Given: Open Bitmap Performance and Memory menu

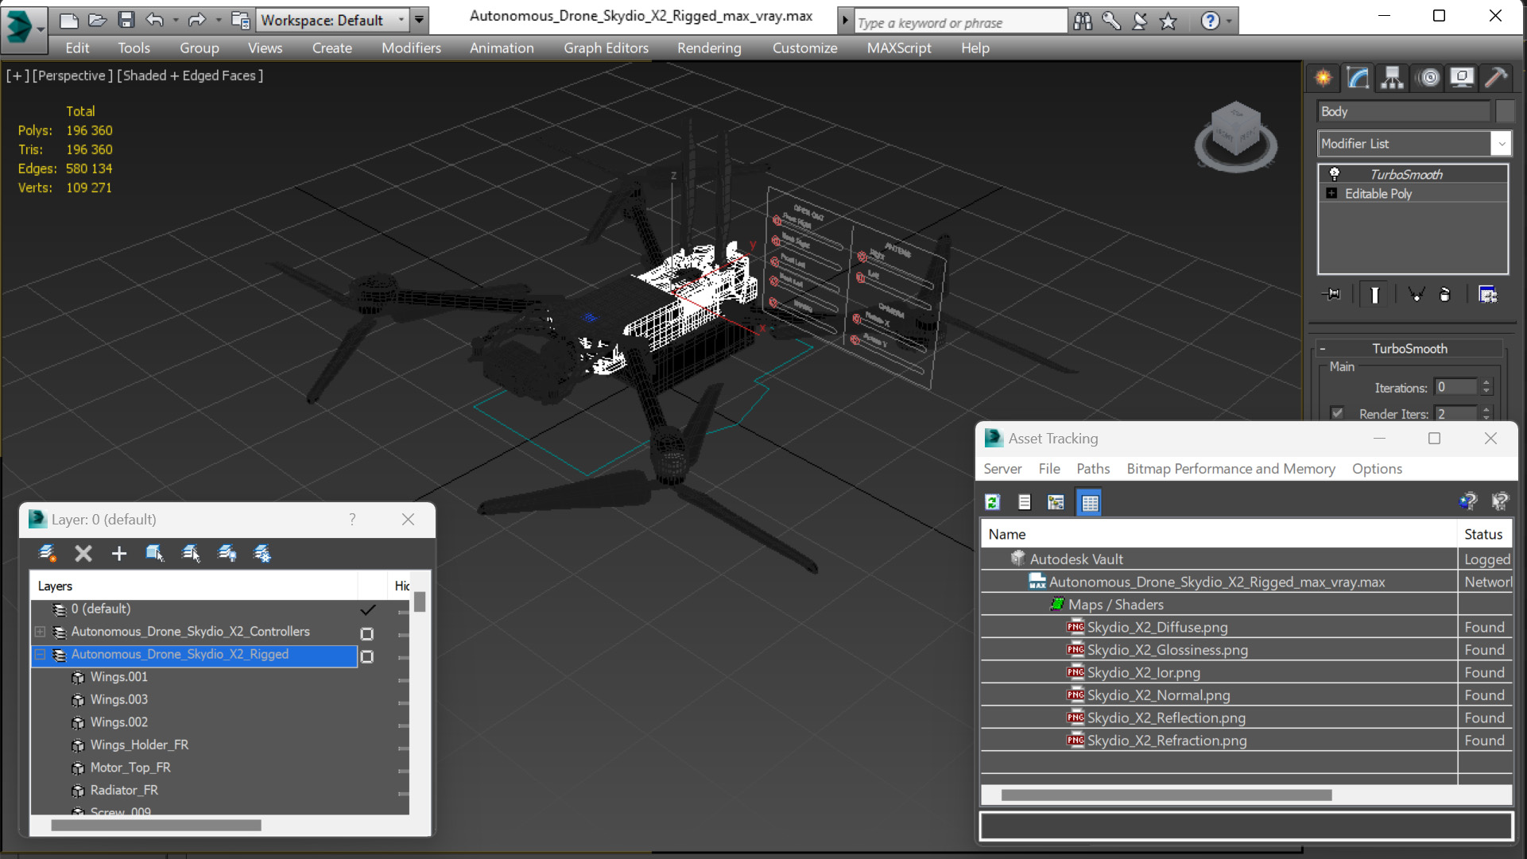Looking at the screenshot, I should point(1231,469).
